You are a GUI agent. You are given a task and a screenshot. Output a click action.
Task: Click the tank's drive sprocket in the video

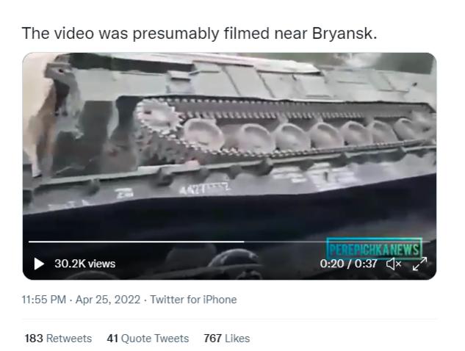pyautogui.click(x=157, y=117)
